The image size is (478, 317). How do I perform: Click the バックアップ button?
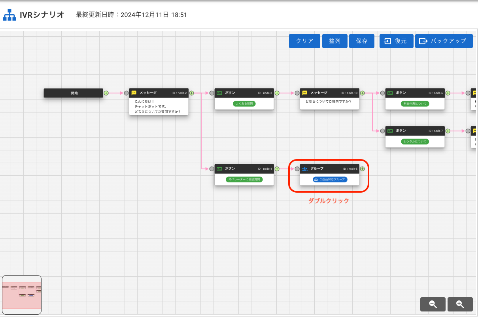[x=444, y=41]
